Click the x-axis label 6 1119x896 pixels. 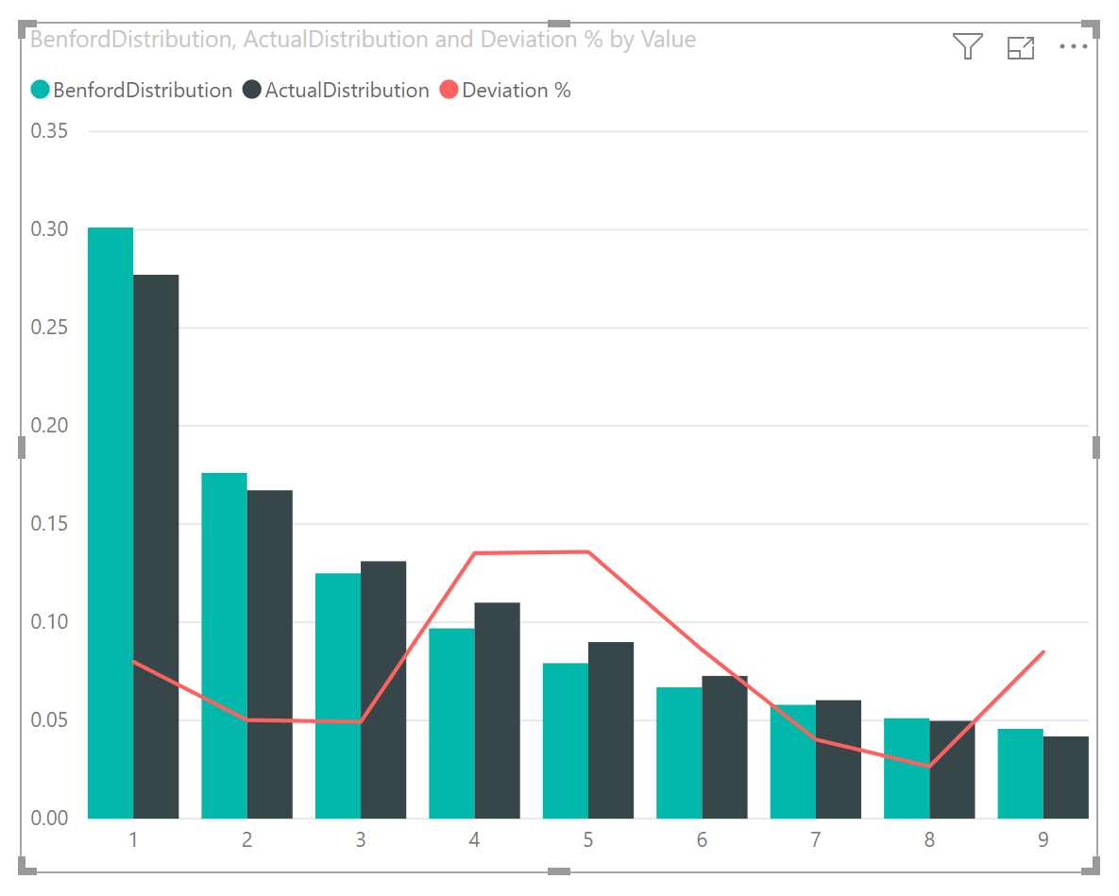(x=703, y=840)
